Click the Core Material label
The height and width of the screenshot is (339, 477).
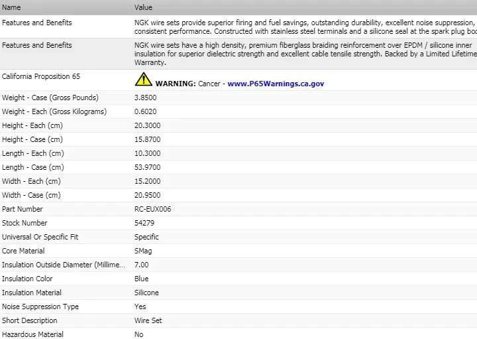(23, 251)
